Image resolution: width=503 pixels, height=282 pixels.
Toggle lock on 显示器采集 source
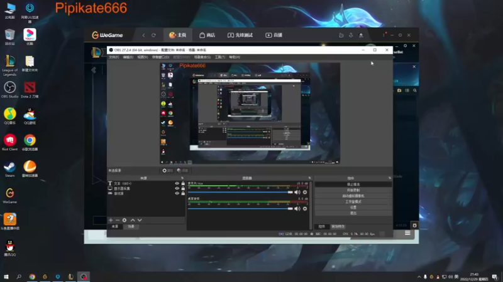pos(183,189)
